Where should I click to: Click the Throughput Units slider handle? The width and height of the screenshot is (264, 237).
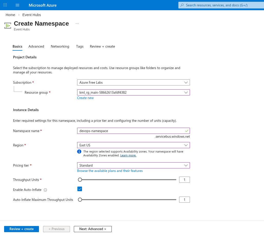point(80,180)
